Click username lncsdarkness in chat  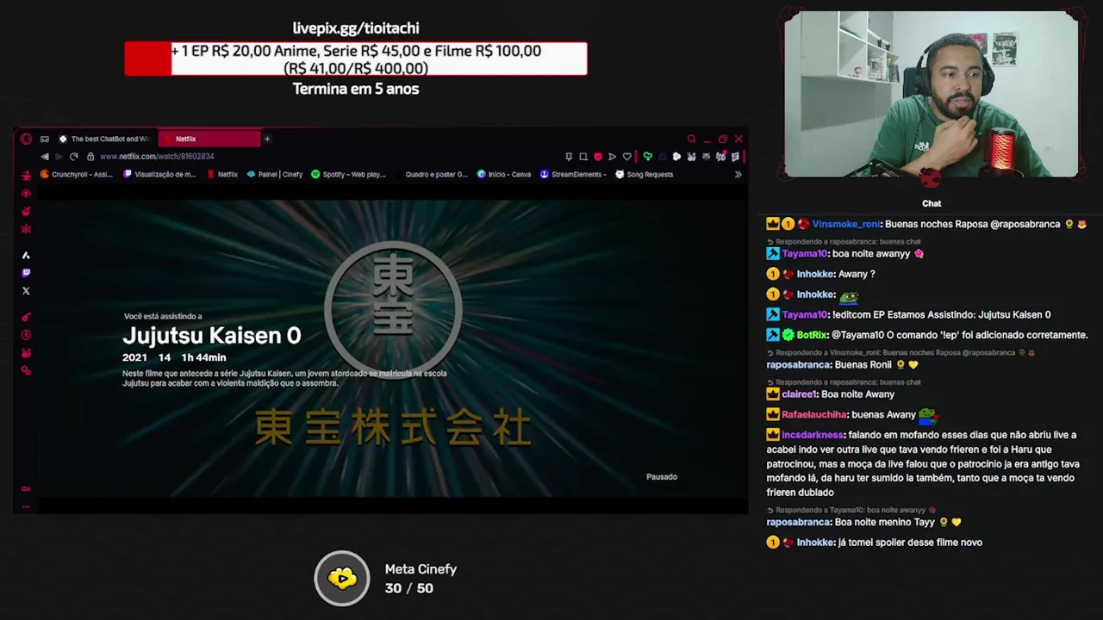(x=813, y=435)
